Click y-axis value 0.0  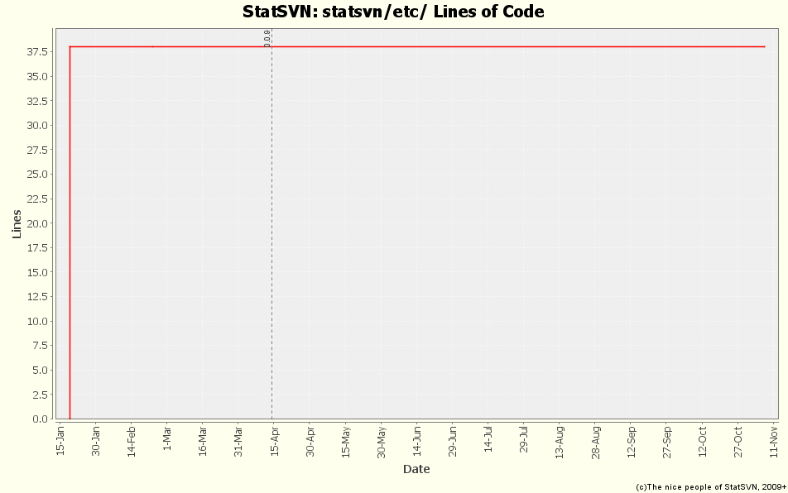click(x=41, y=419)
